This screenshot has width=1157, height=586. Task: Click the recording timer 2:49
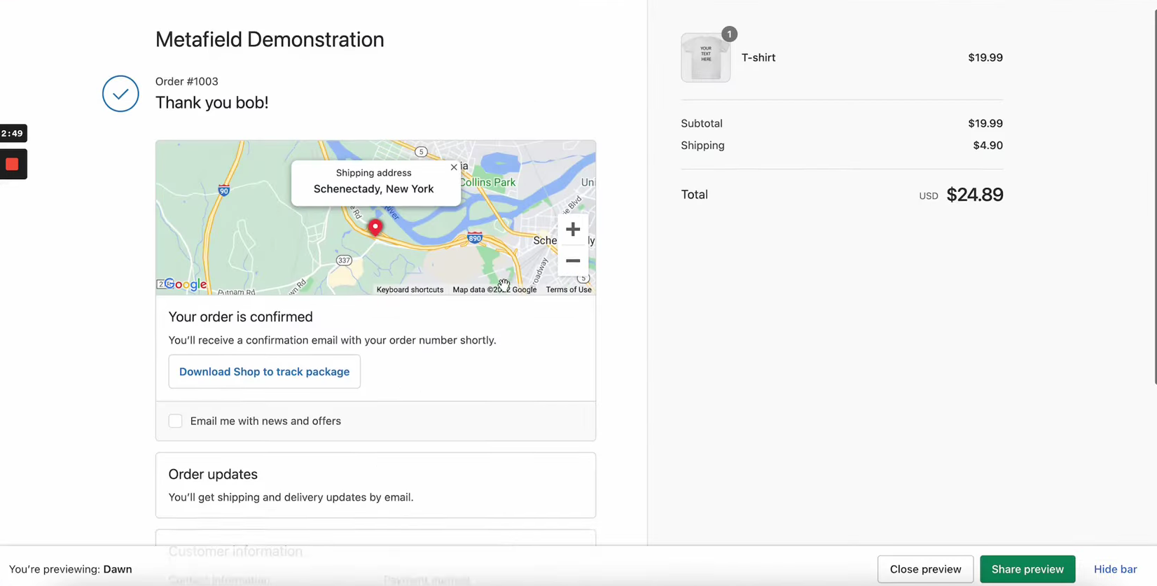click(13, 133)
